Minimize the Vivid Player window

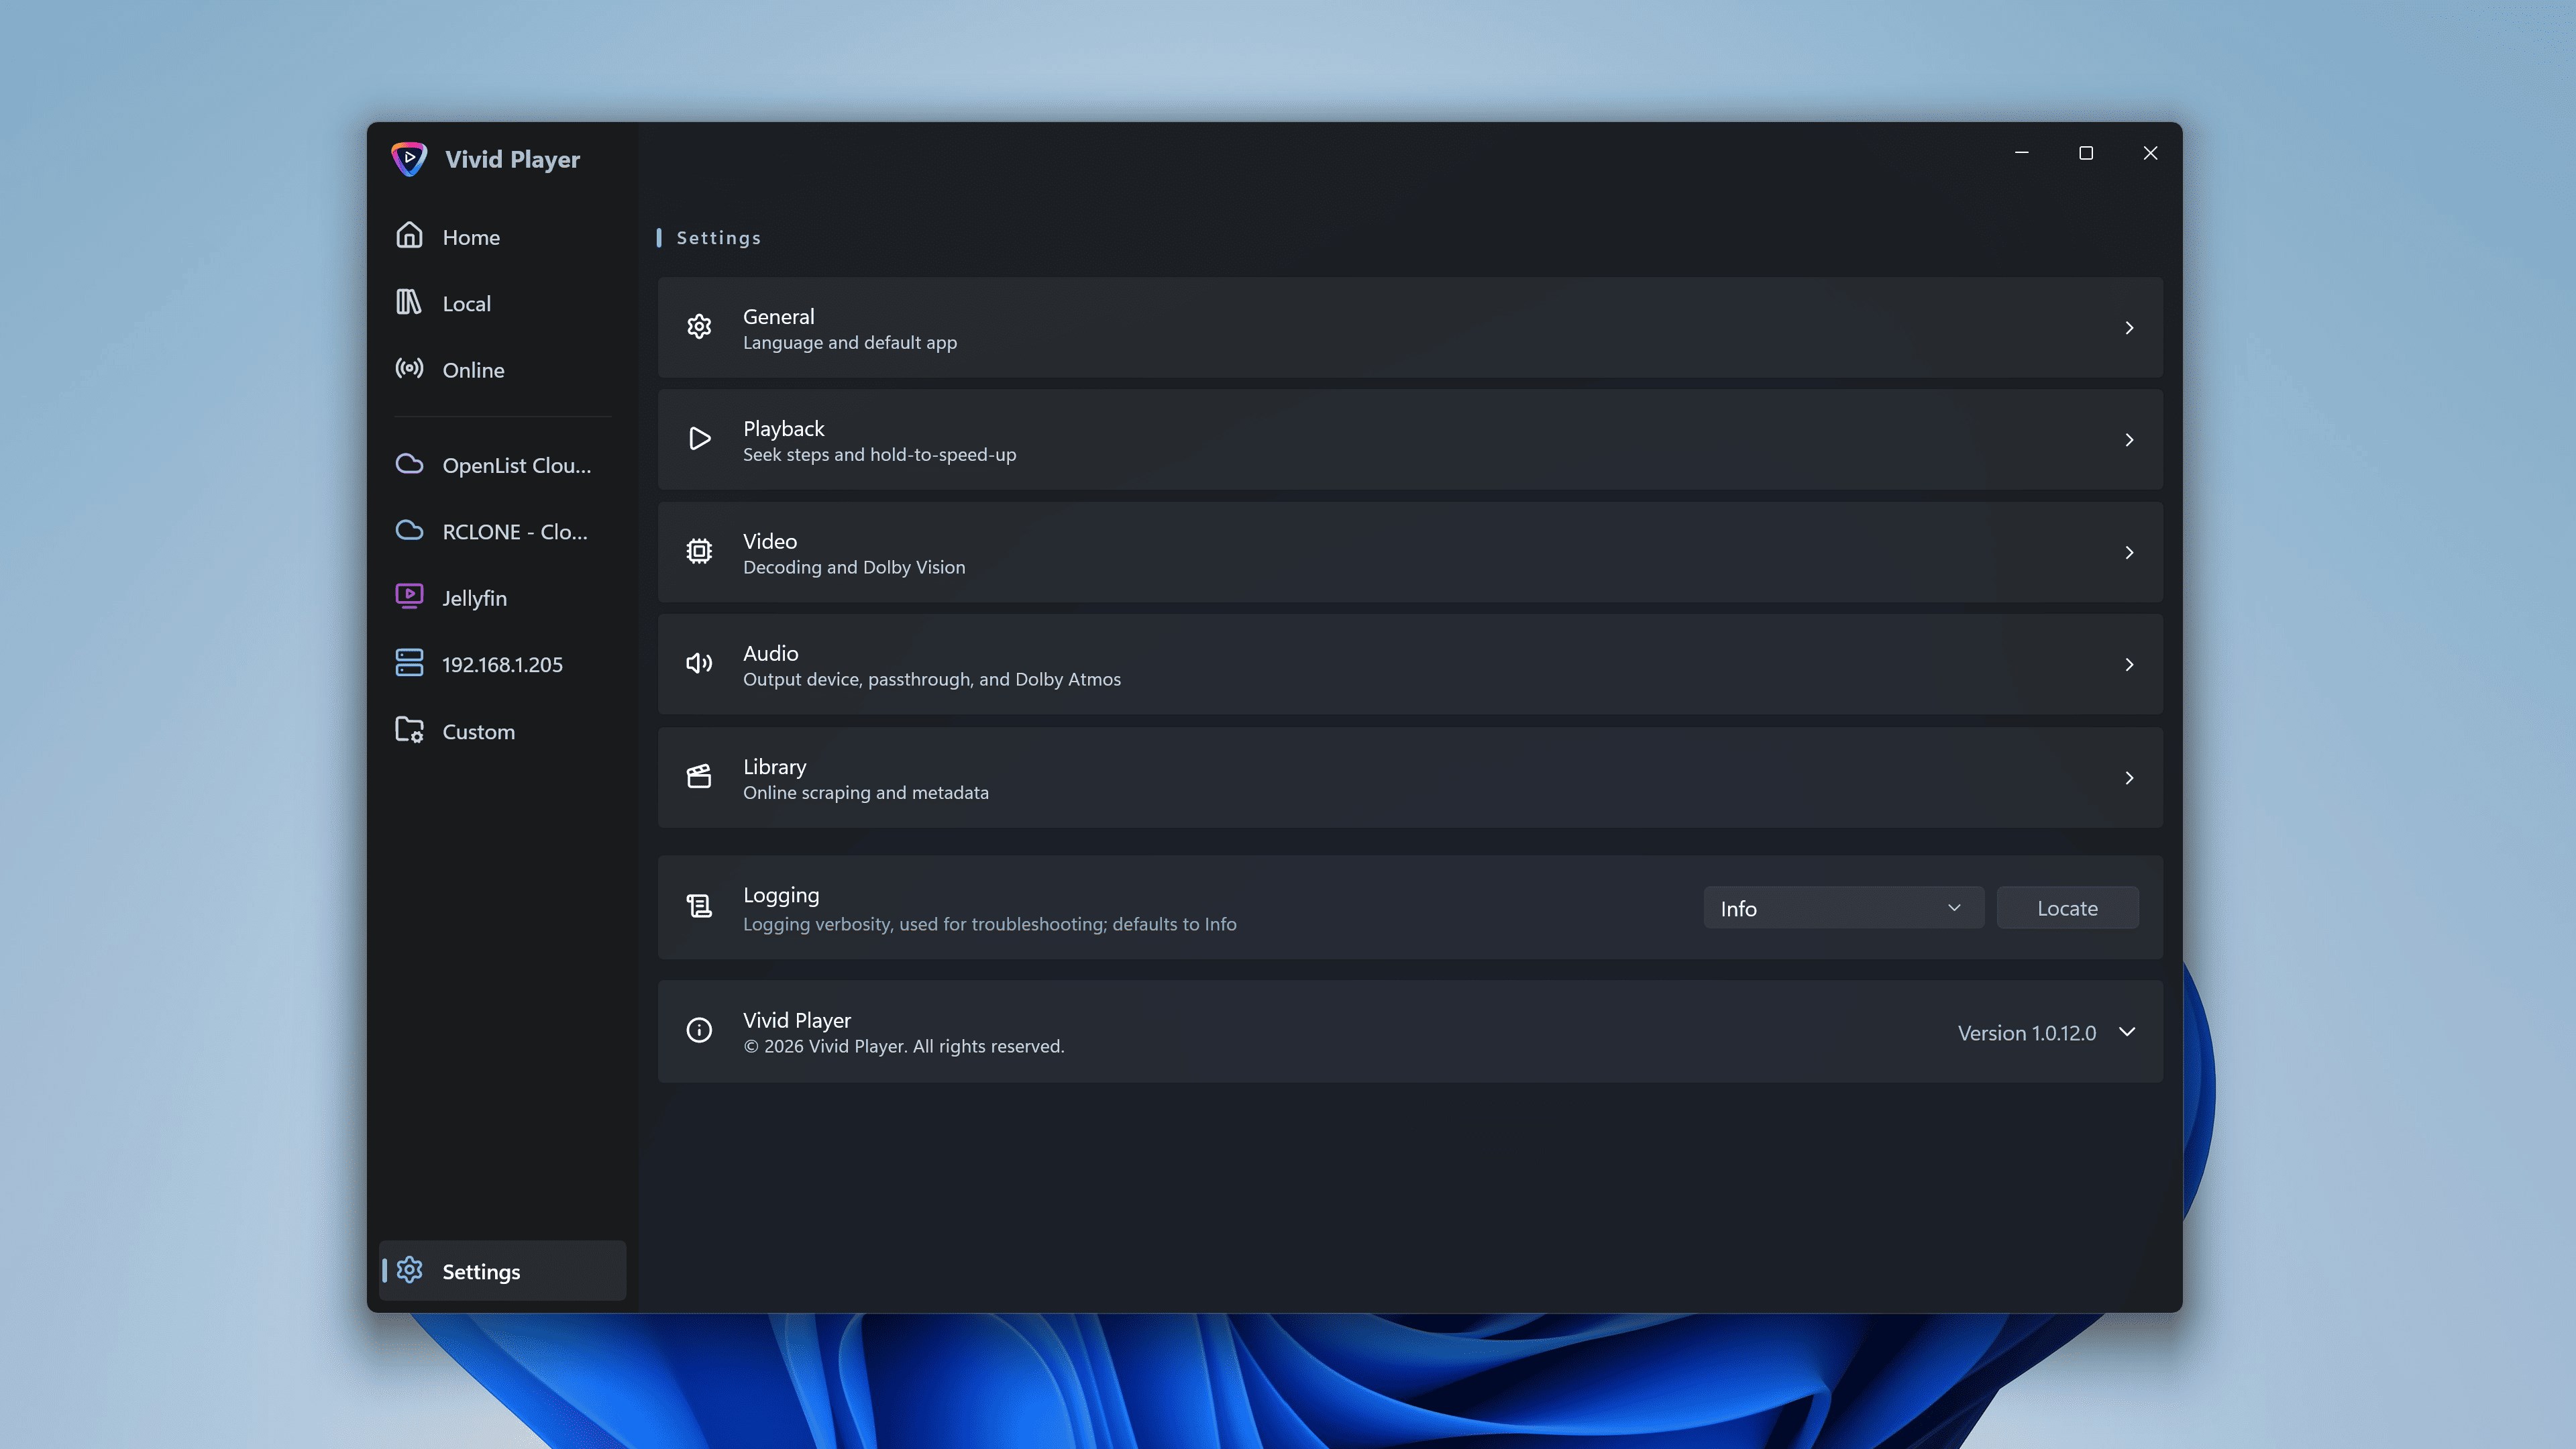point(2021,153)
